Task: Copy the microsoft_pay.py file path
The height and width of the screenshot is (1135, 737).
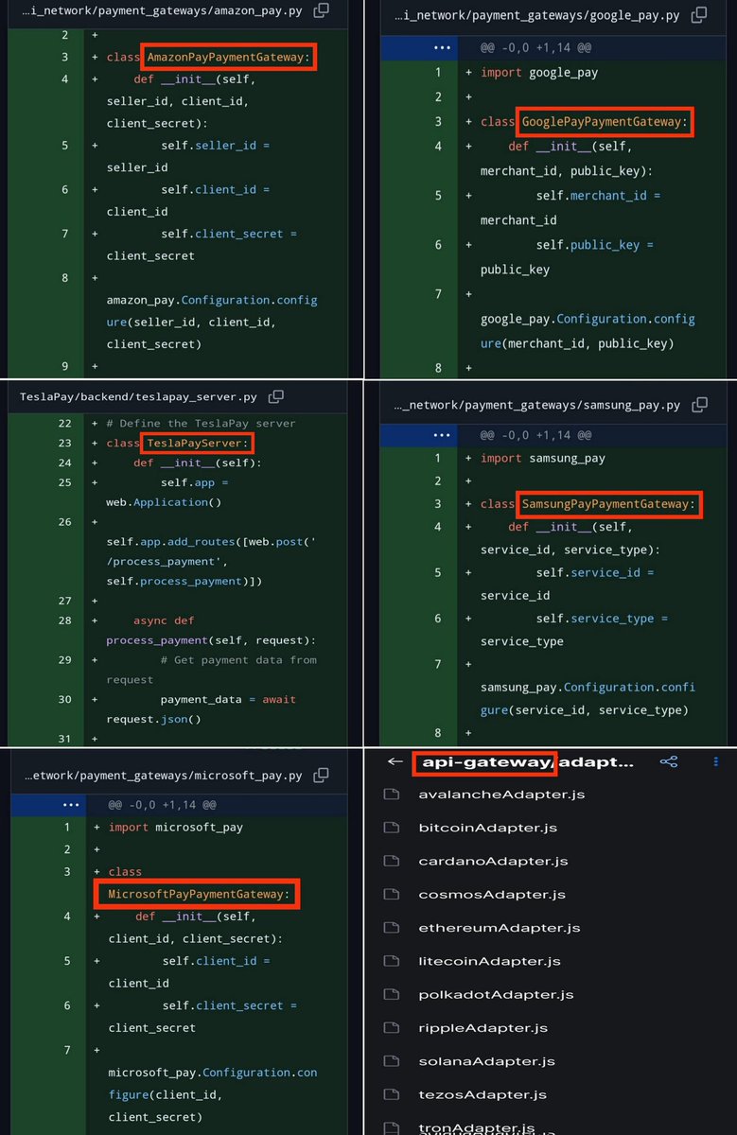Action: (x=322, y=775)
